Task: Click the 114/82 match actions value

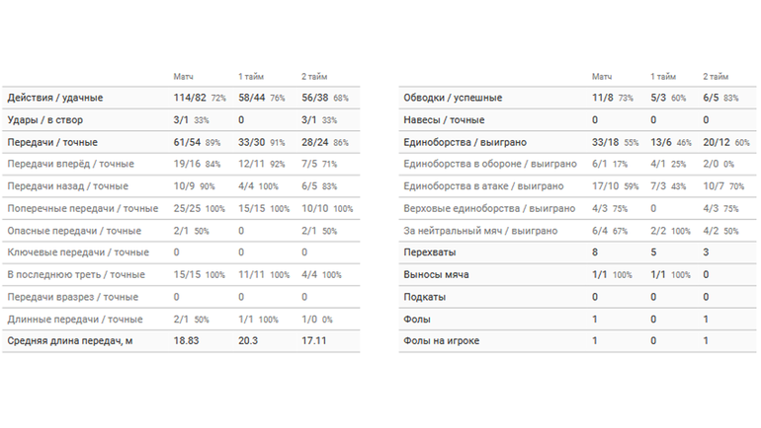Action: [190, 98]
